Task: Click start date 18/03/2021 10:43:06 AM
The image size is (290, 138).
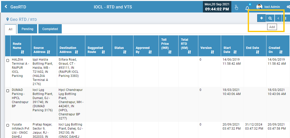Action: point(232,92)
